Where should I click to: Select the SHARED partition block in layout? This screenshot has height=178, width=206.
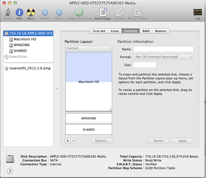(x=89, y=130)
